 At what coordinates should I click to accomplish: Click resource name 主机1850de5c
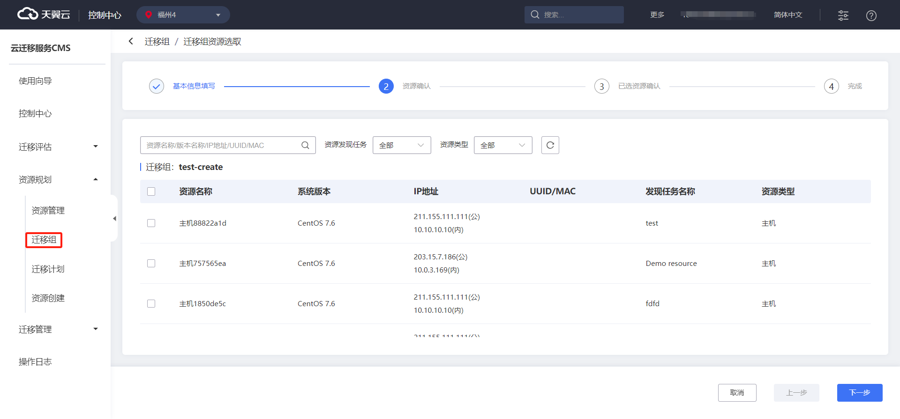pos(202,304)
